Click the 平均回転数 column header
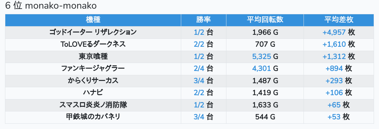Screen dimensions: 379x129 click(x=265, y=20)
